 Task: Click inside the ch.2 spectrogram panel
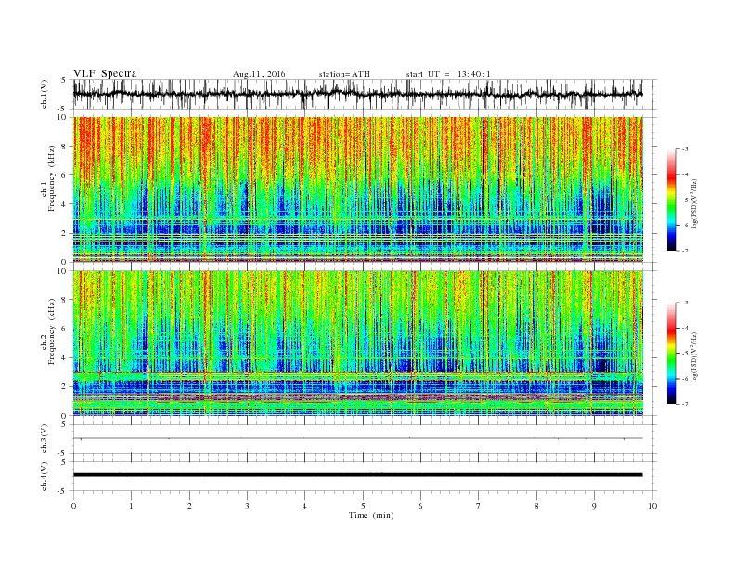point(357,343)
